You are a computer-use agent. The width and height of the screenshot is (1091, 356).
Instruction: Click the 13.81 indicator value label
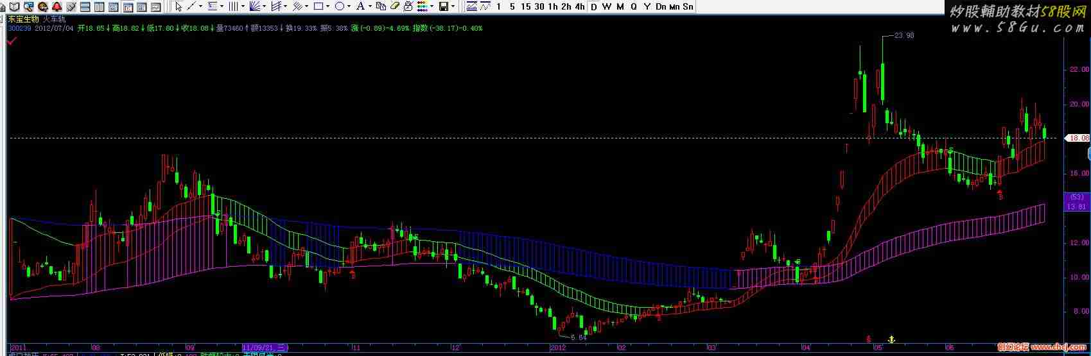tap(1076, 207)
